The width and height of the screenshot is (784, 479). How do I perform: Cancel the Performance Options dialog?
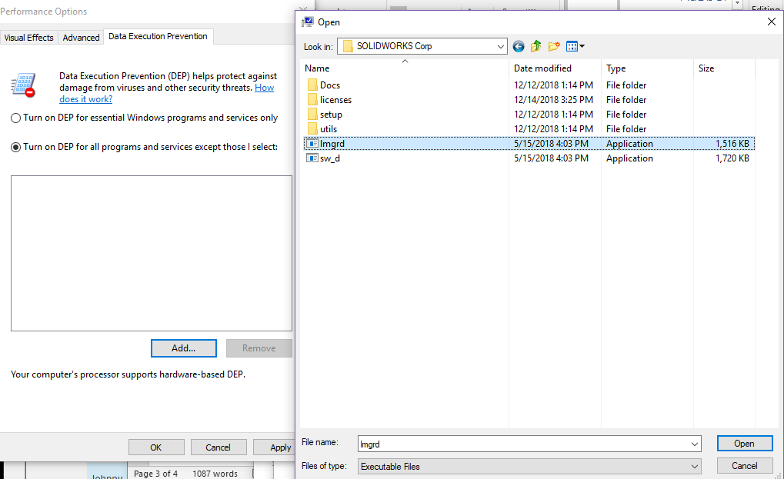218,447
